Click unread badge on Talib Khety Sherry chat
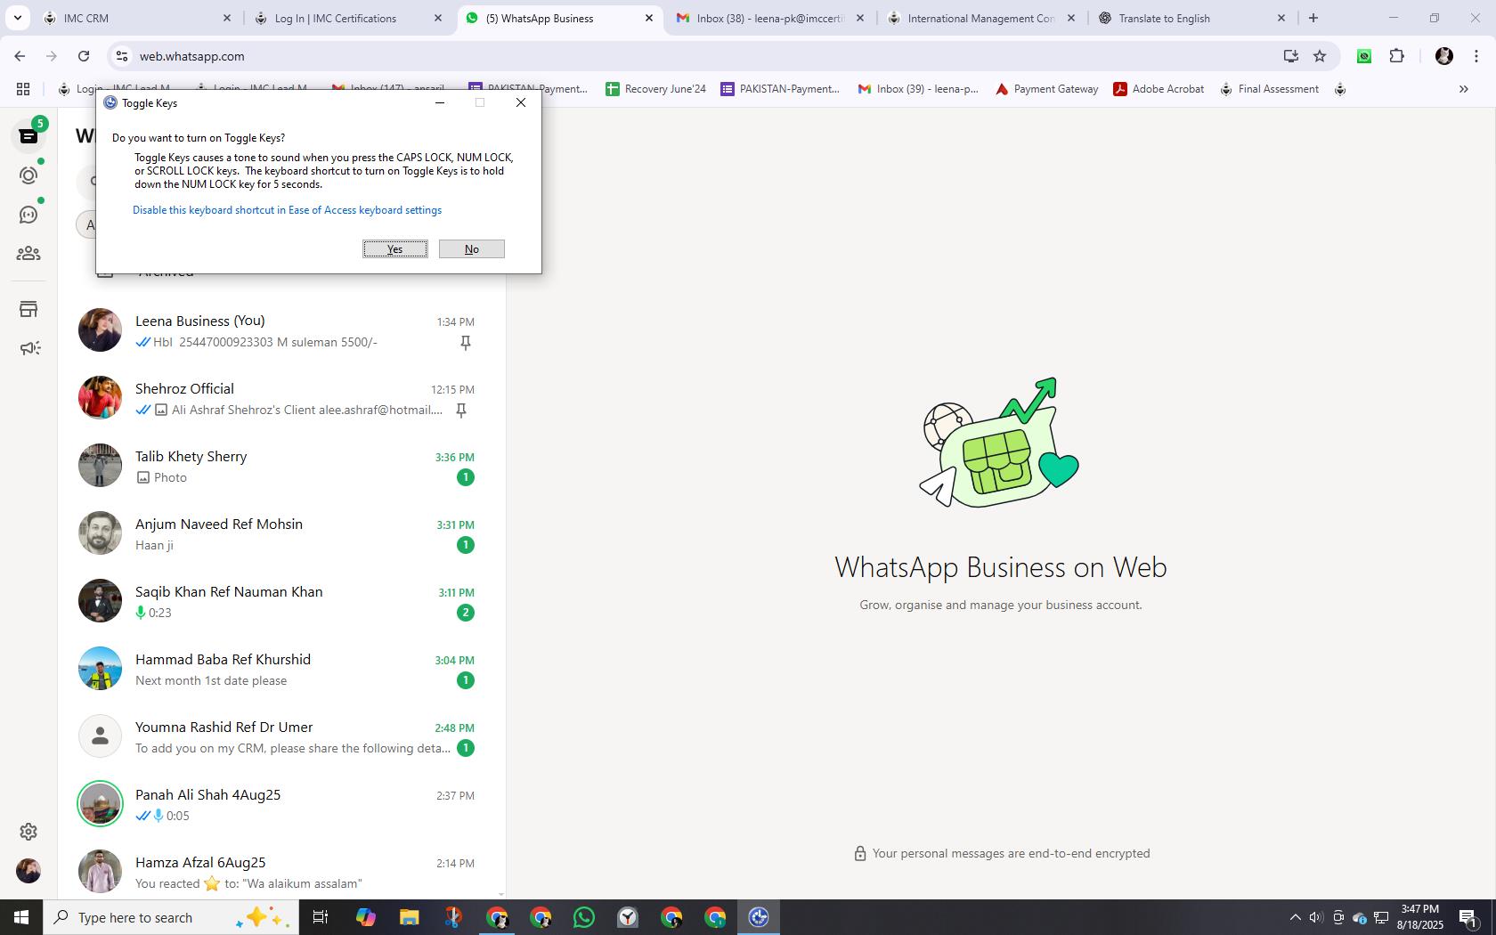 [x=465, y=477]
